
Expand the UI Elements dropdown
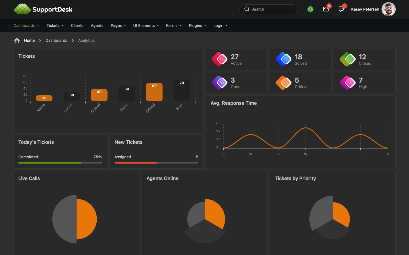click(x=146, y=25)
